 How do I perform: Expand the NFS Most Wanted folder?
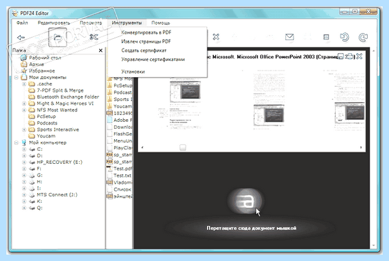pyautogui.click(x=24, y=110)
